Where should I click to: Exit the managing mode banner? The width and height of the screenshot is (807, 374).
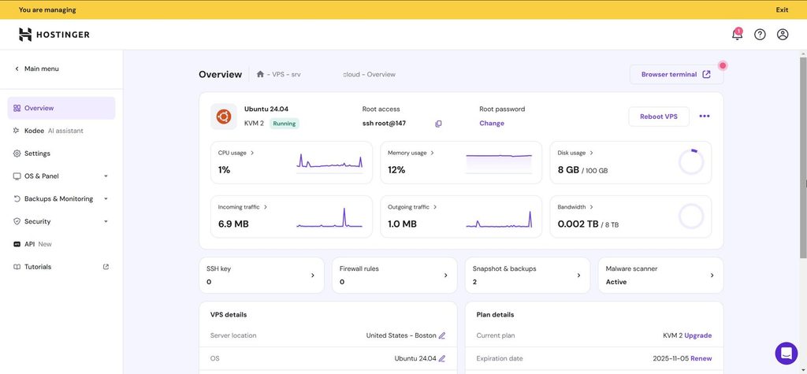coord(782,9)
